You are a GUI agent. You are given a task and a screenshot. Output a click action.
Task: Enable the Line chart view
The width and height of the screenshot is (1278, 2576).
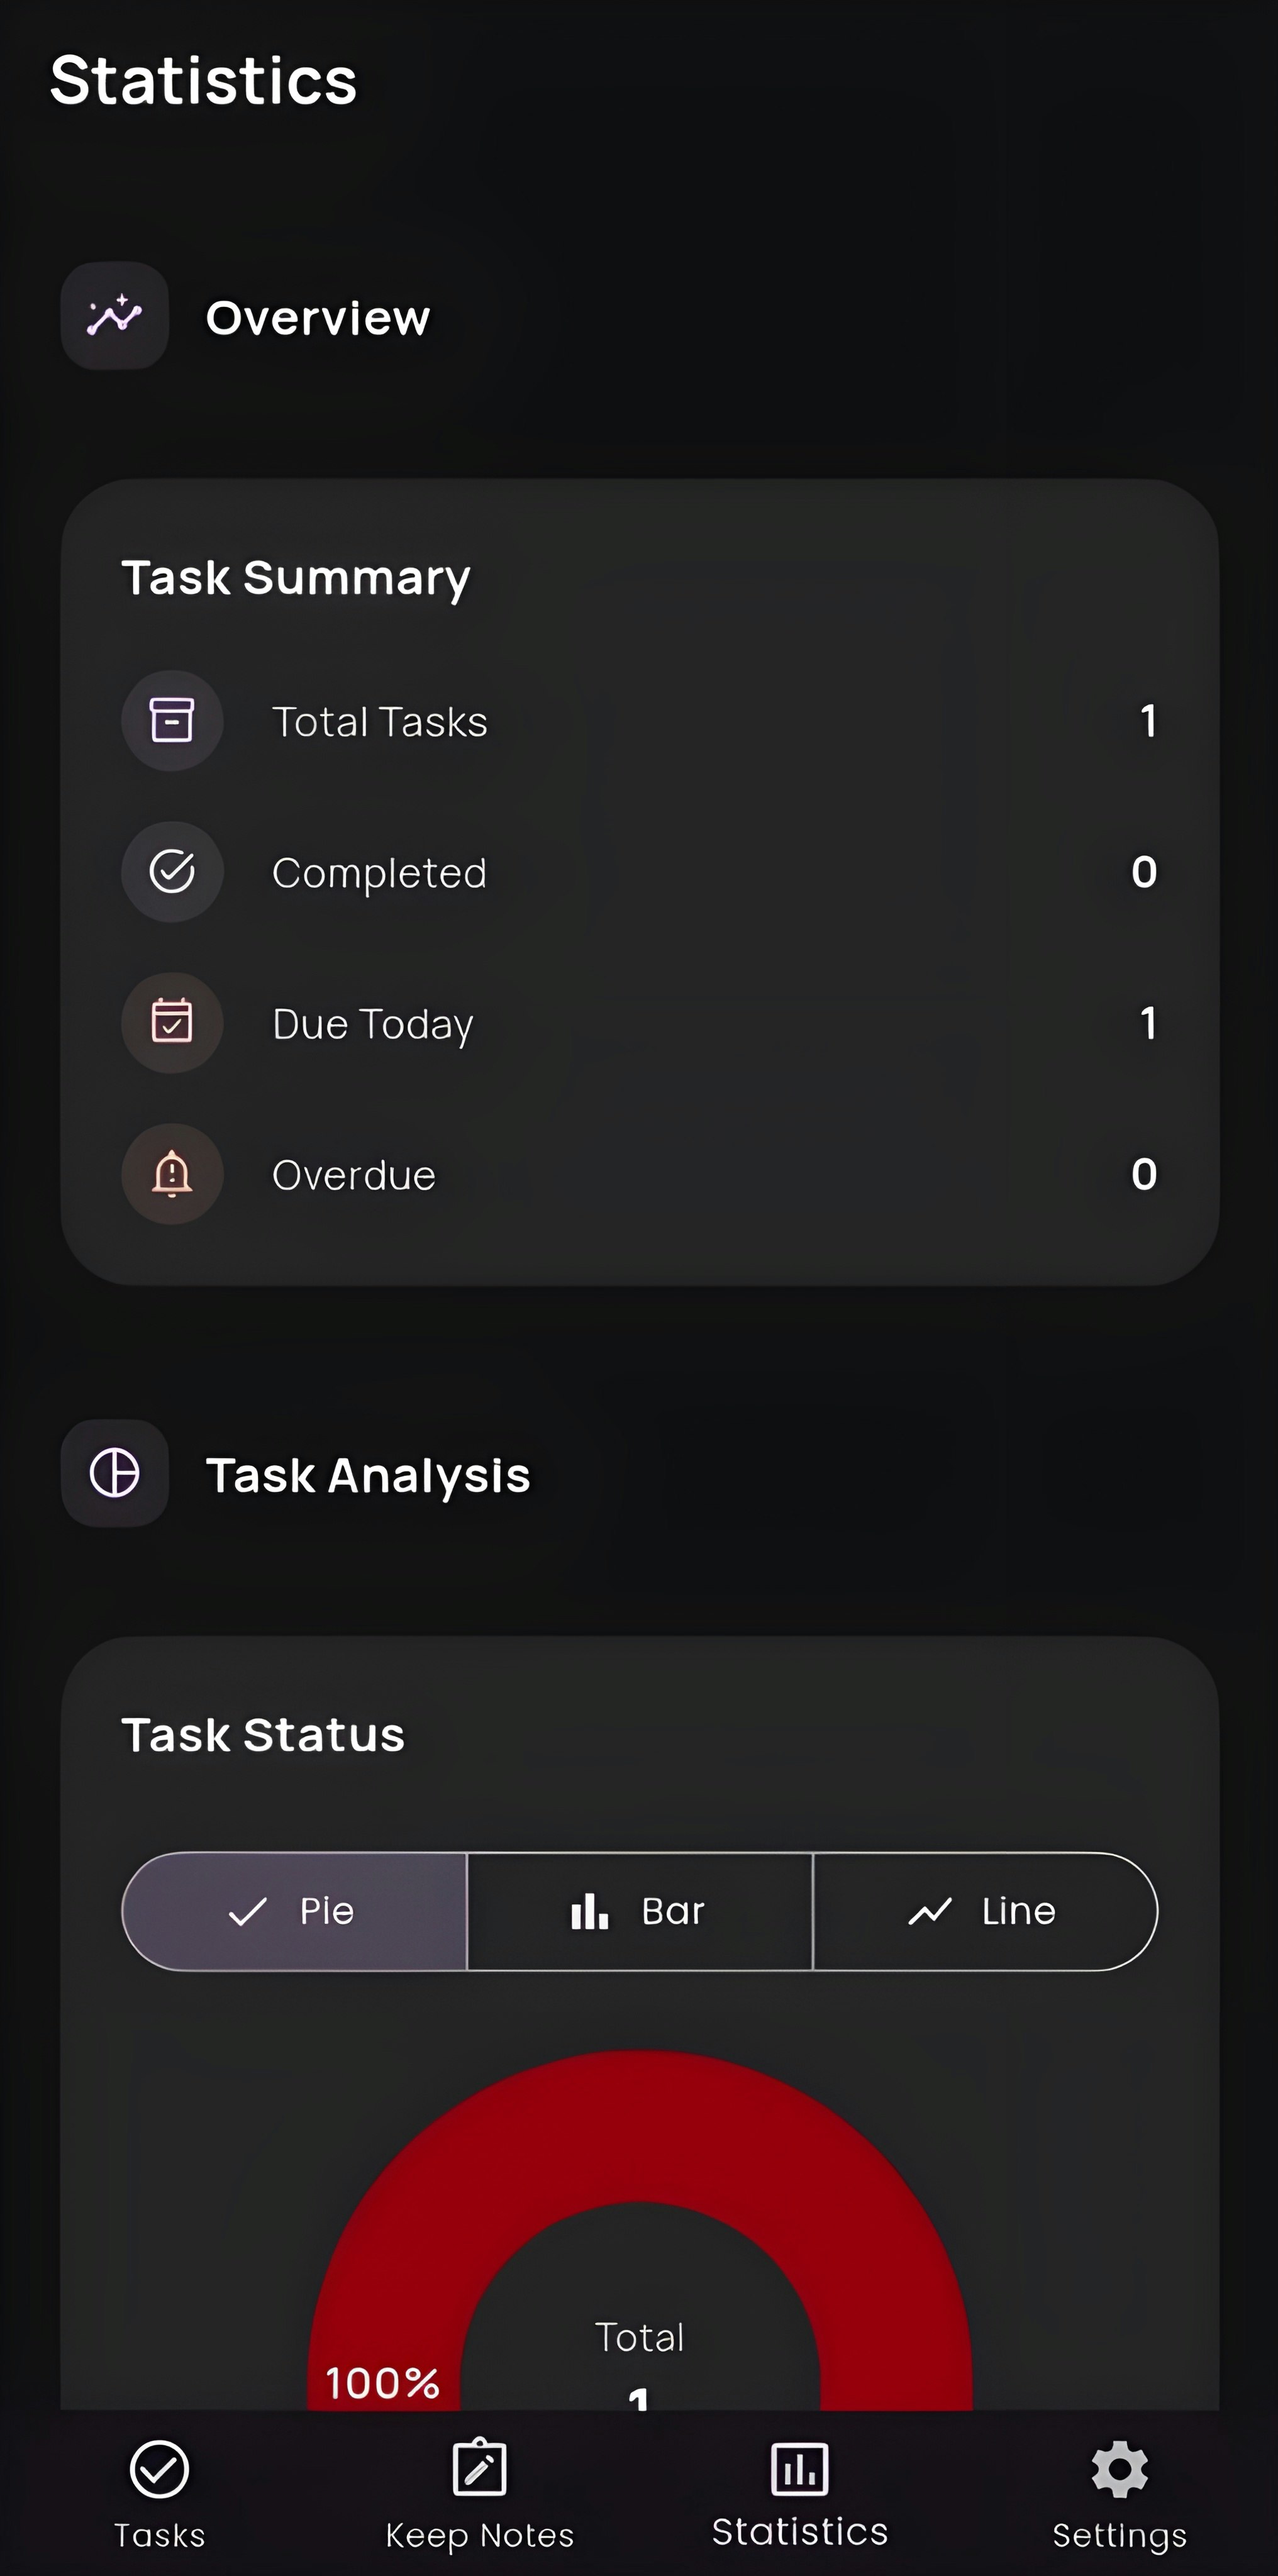point(984,1910)
